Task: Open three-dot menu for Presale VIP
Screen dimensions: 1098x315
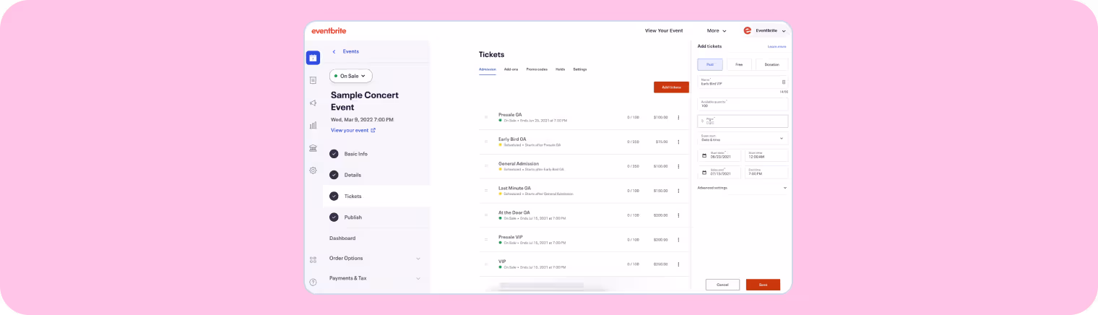Action: [678, 239]
